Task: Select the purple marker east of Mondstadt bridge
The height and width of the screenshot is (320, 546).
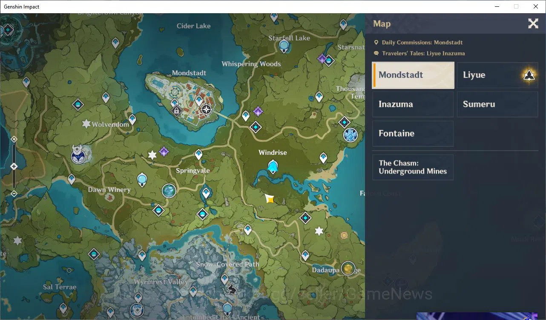Action: click(258, 112)
